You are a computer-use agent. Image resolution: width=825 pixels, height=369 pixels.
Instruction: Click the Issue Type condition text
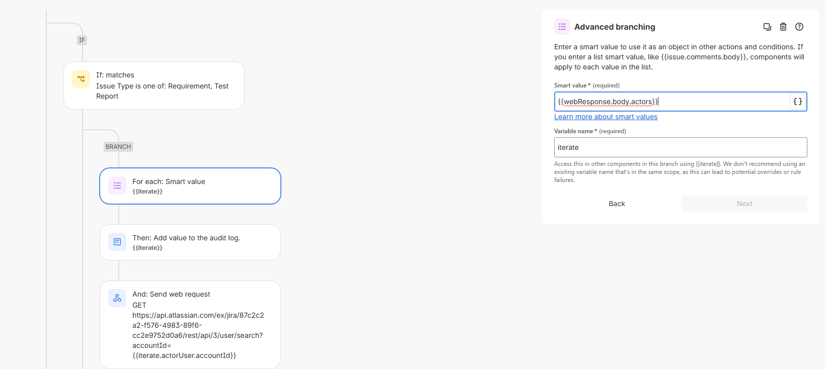(162, 91)
